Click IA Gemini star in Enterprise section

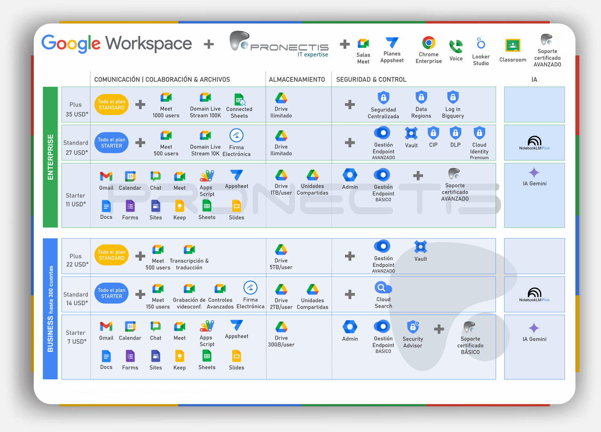coord(534,172)
